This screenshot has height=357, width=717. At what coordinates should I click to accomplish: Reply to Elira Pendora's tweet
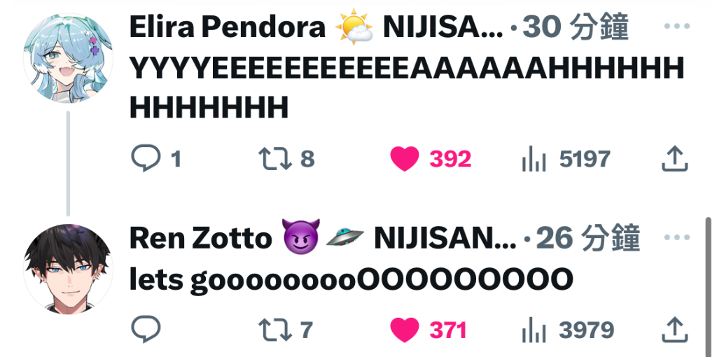(x=146, y=158)
